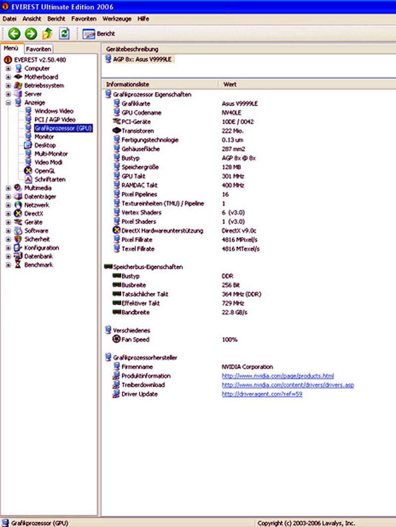Screen dimensions: 396x527
Task: Click the Transistoren chip icon
Action: pyautogui.click(x=116, y=130)
